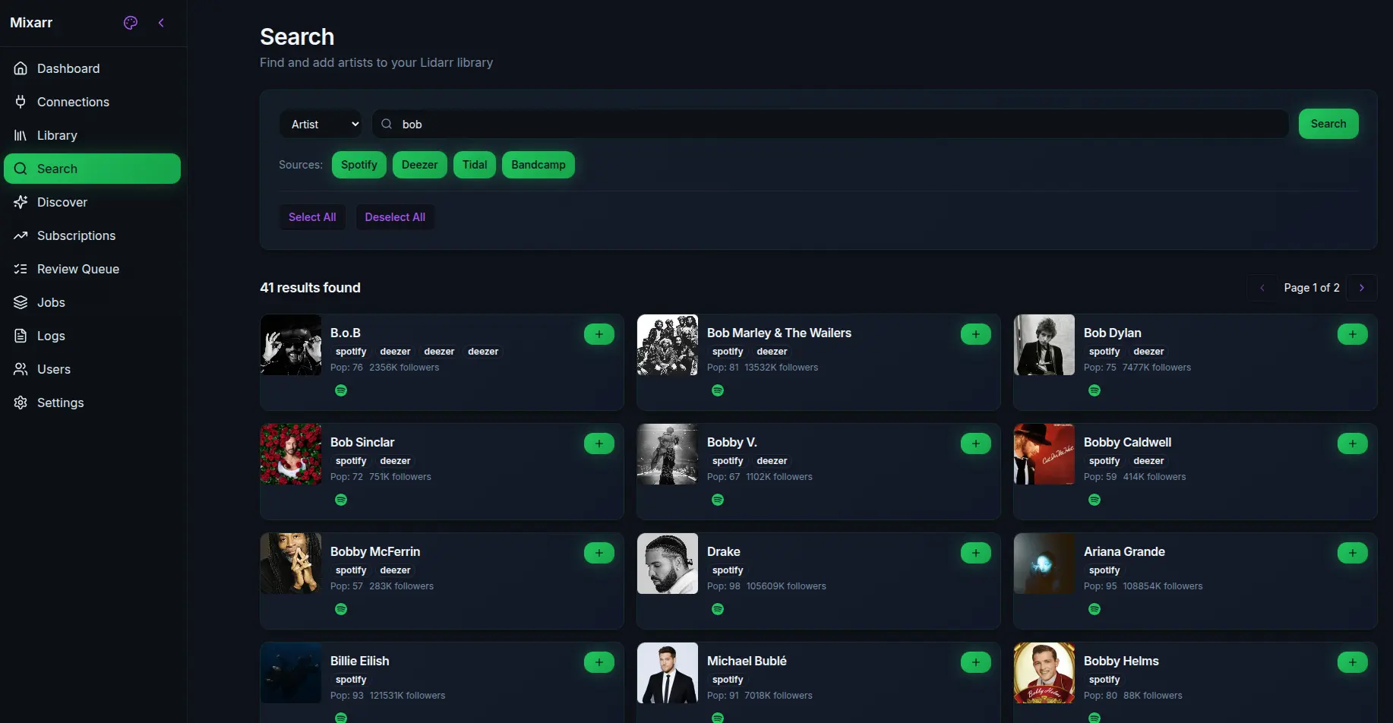Click the search query input field
Screen dimensions: 1393x723
click(835, 125)
